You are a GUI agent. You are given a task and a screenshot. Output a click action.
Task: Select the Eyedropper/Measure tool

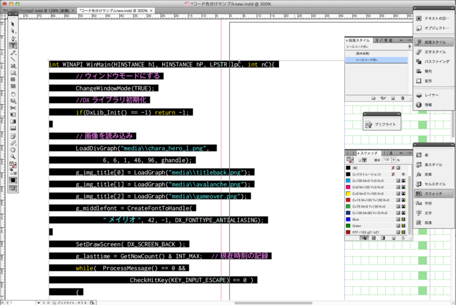pos(13,143)
